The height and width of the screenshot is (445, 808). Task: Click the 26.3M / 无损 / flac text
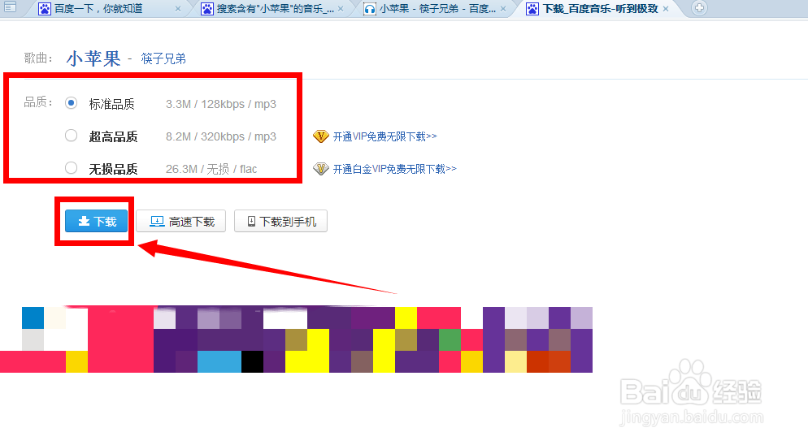pyautogui.click(x=211, y=169)
